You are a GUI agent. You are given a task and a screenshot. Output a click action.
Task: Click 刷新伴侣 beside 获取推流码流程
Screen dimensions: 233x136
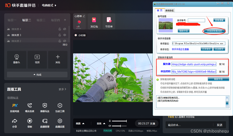(x=218, y=79)
